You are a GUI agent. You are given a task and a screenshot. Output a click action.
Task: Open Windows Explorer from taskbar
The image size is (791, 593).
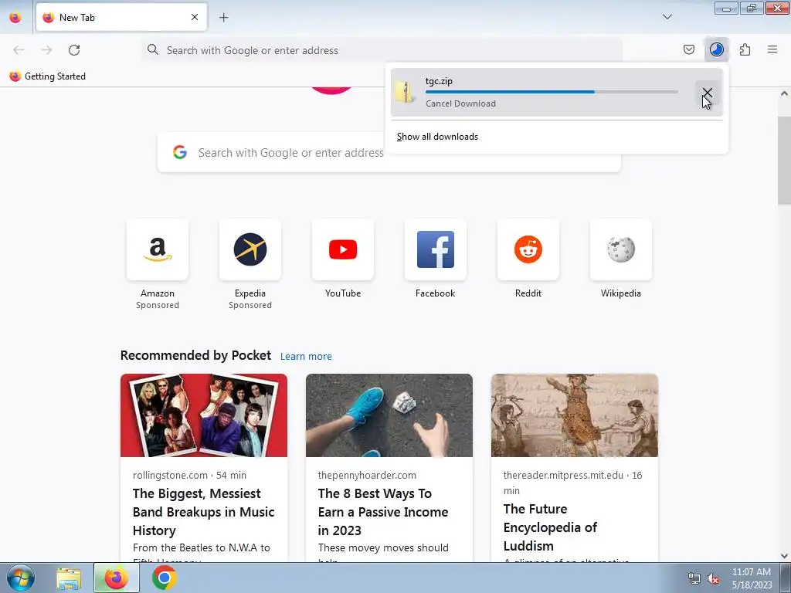coord(69,578)
